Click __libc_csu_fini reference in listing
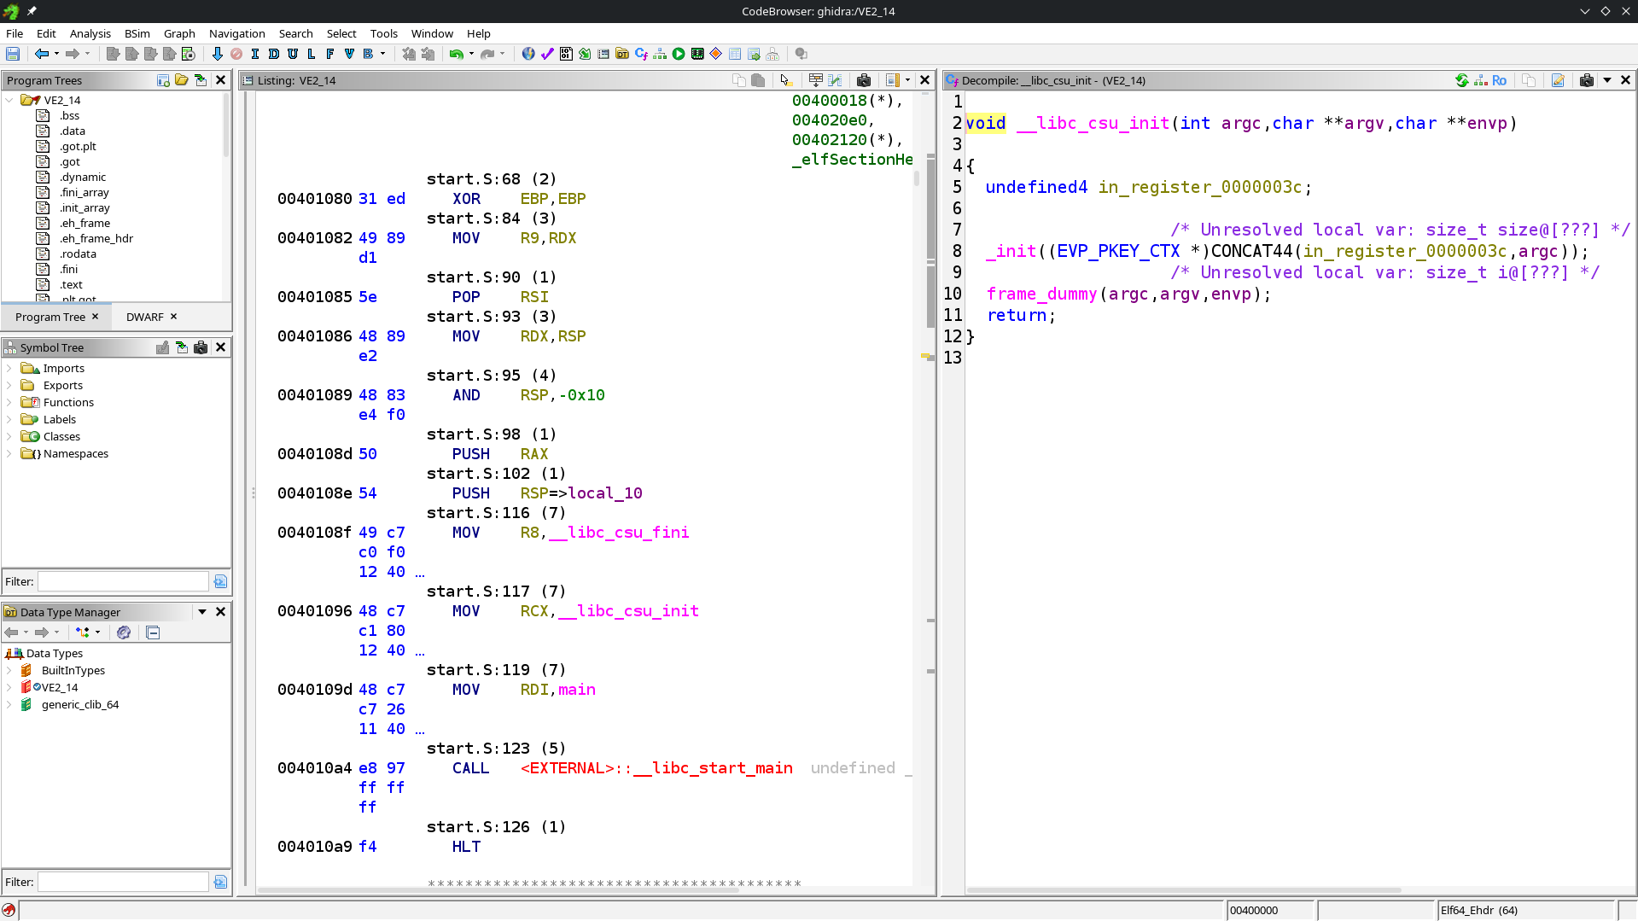 point(619,533)
